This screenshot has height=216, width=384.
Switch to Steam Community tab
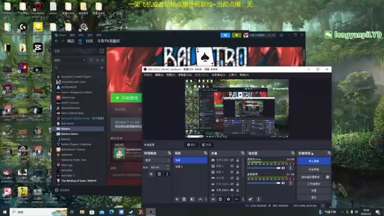click(x=89, y=41)
